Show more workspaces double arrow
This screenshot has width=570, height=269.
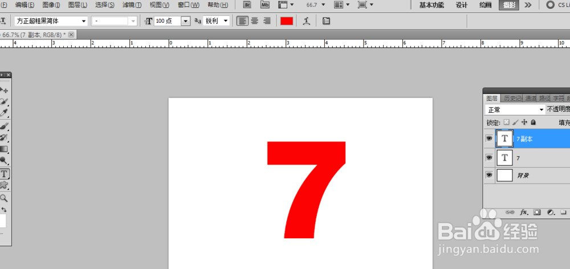point(528,5)
